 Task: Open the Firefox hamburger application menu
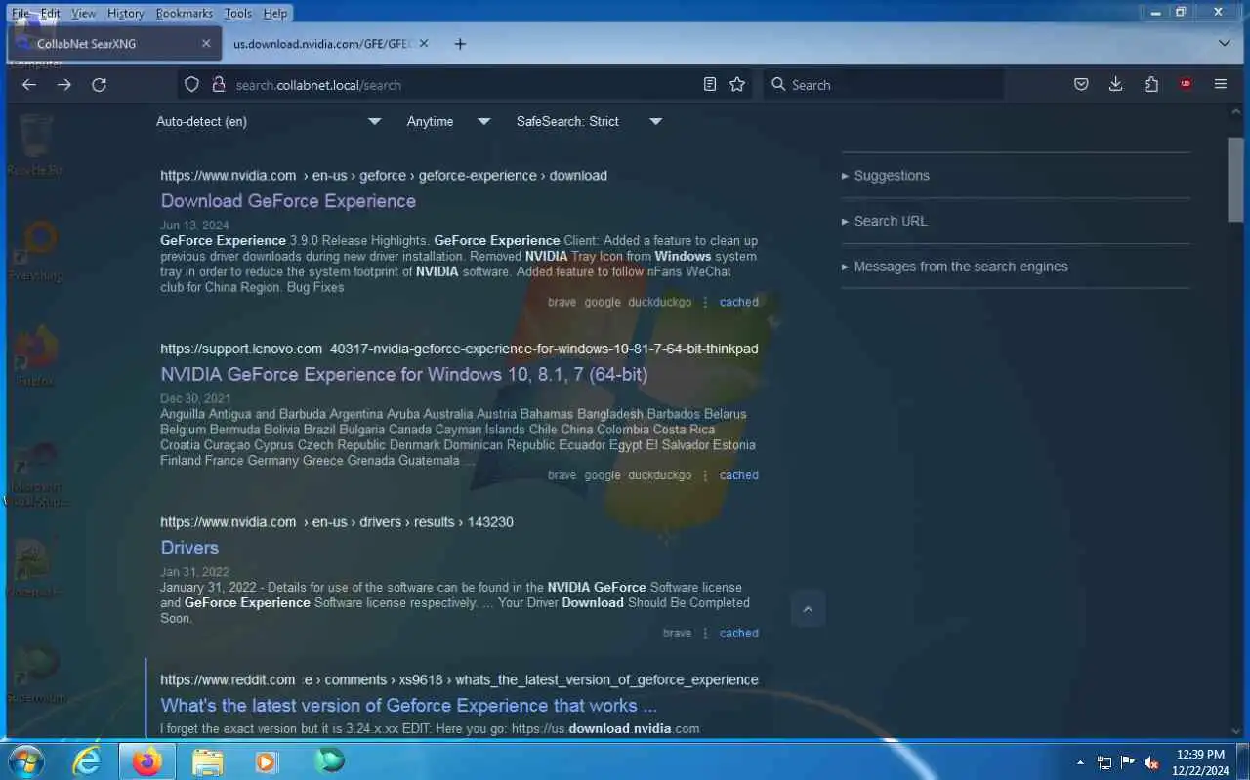pos(1221,85)
